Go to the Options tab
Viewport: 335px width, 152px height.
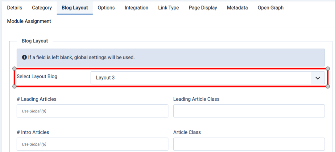coord(106,8)
